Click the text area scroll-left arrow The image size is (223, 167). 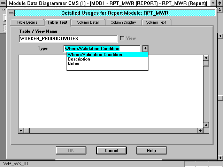[x=21, y=130]
